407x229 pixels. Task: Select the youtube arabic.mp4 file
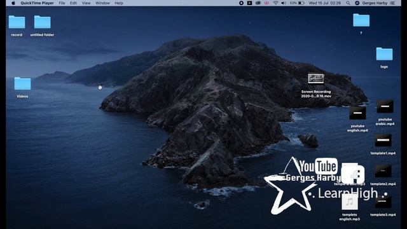coord(385,106)
